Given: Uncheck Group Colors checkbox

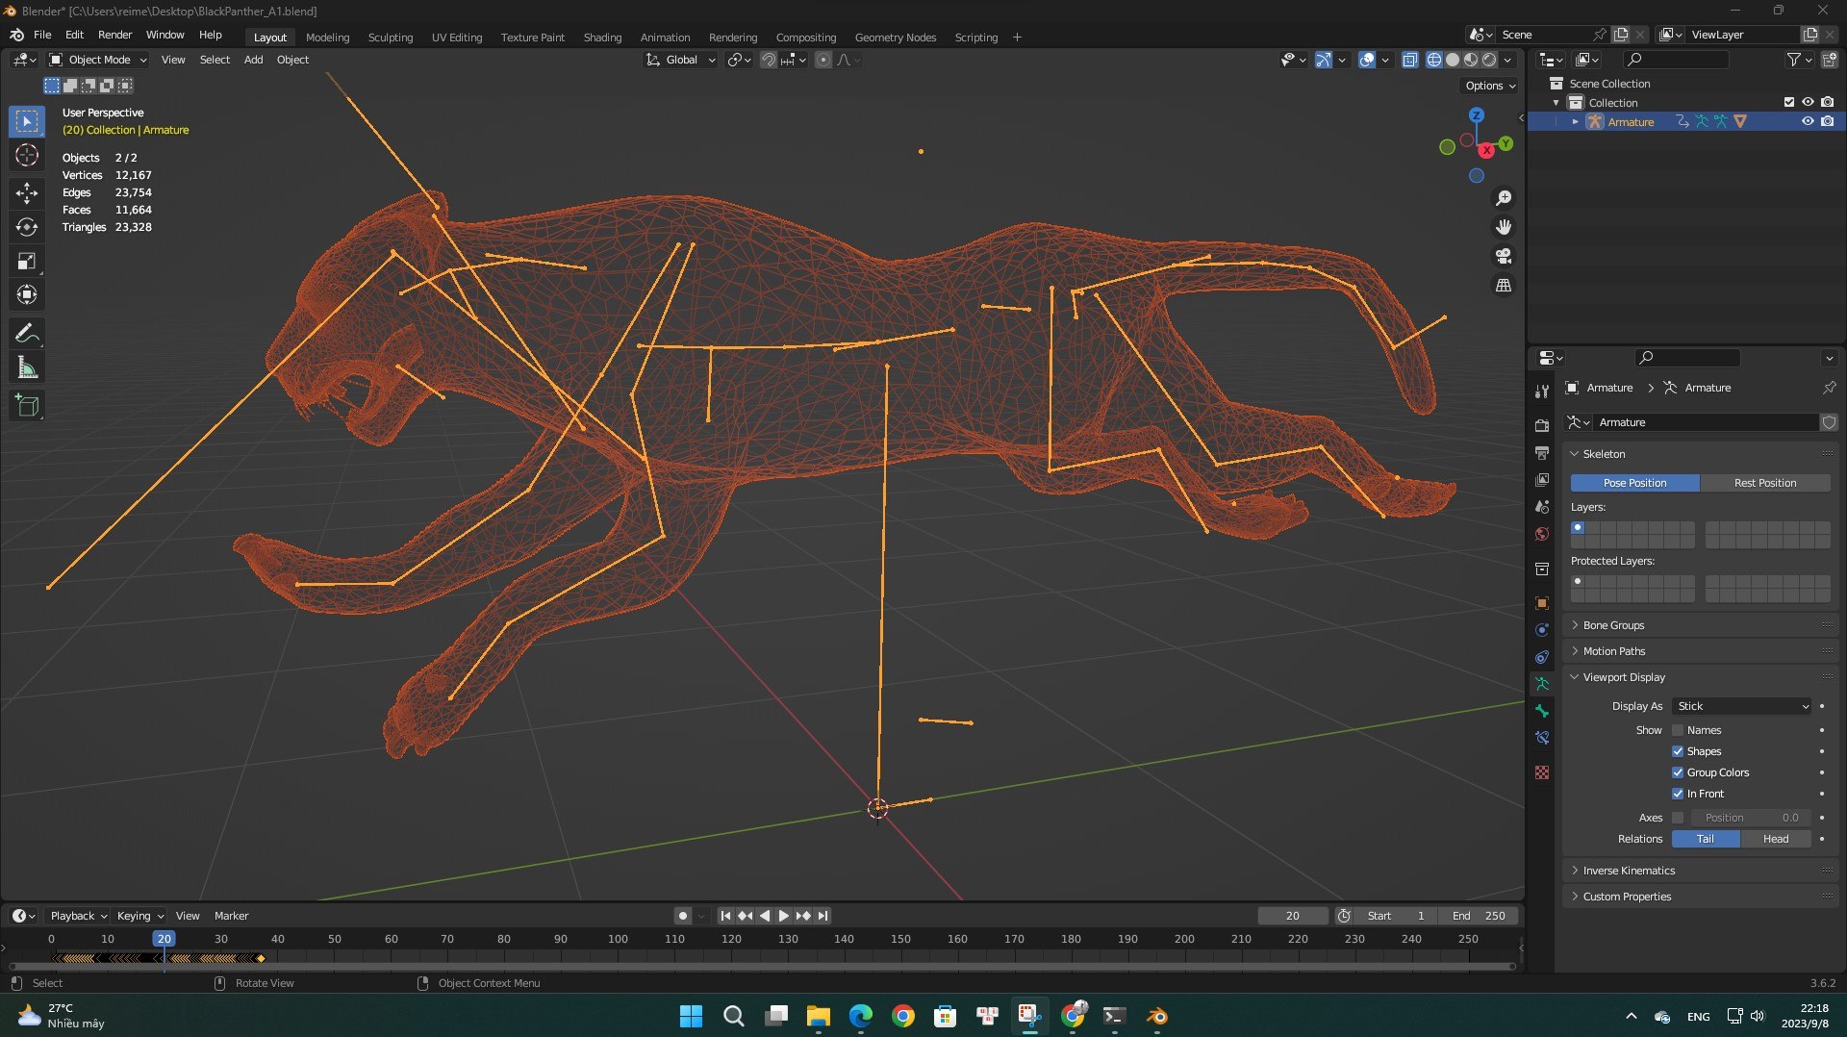Looking at the screenshot, I should click(1678, 772).
